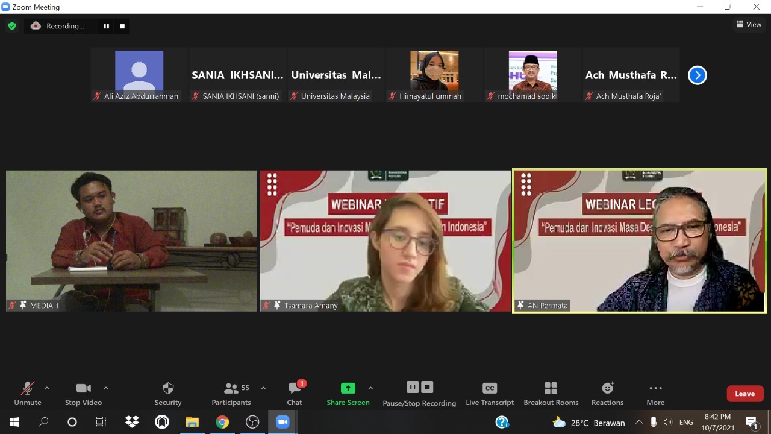Open the audio settings chevron beside Unmute
Screen dimensions: 771x434
pos(46,389)
